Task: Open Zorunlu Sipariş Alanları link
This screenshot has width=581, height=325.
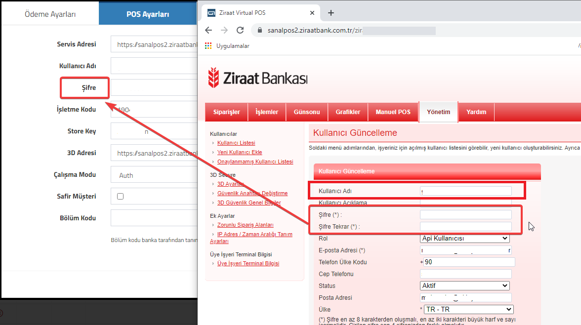Action: click(x=245, y=225)
